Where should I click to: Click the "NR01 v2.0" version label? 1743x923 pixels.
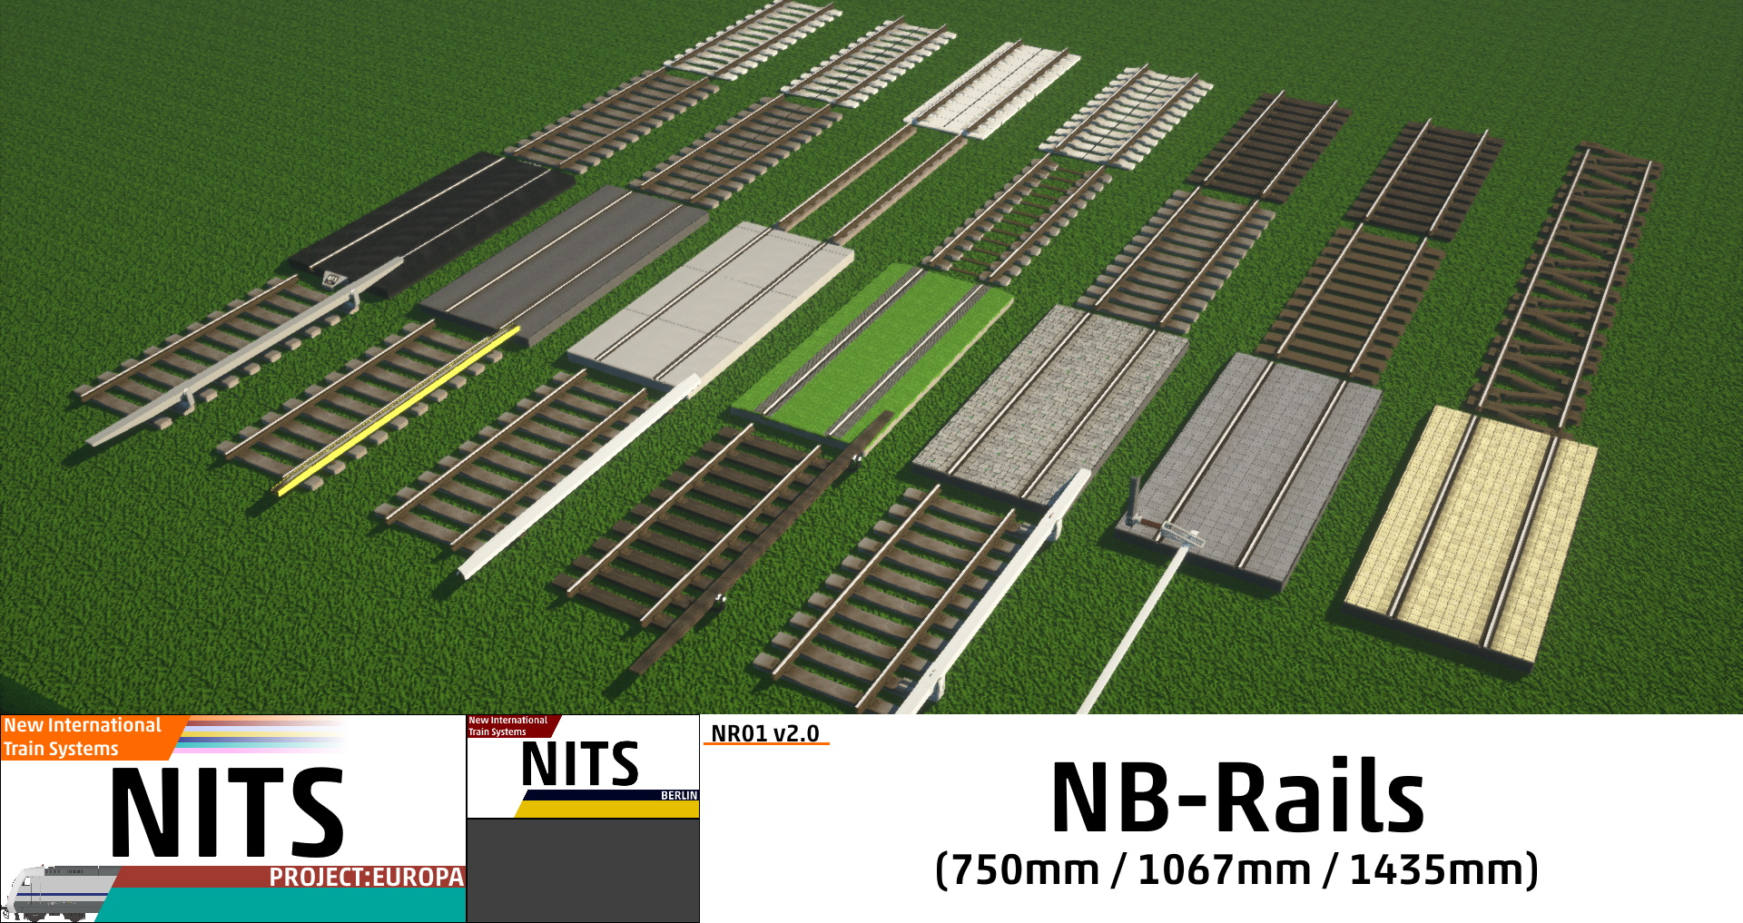pos(765,733)
